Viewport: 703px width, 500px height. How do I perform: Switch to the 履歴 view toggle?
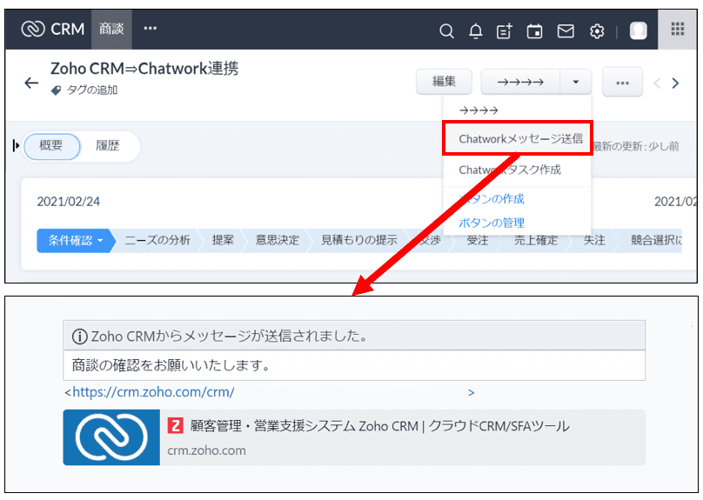108,146
